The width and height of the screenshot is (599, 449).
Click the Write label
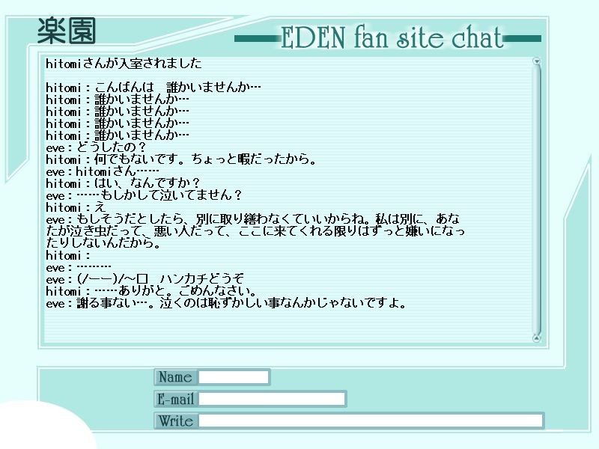[x=176, y=421]
